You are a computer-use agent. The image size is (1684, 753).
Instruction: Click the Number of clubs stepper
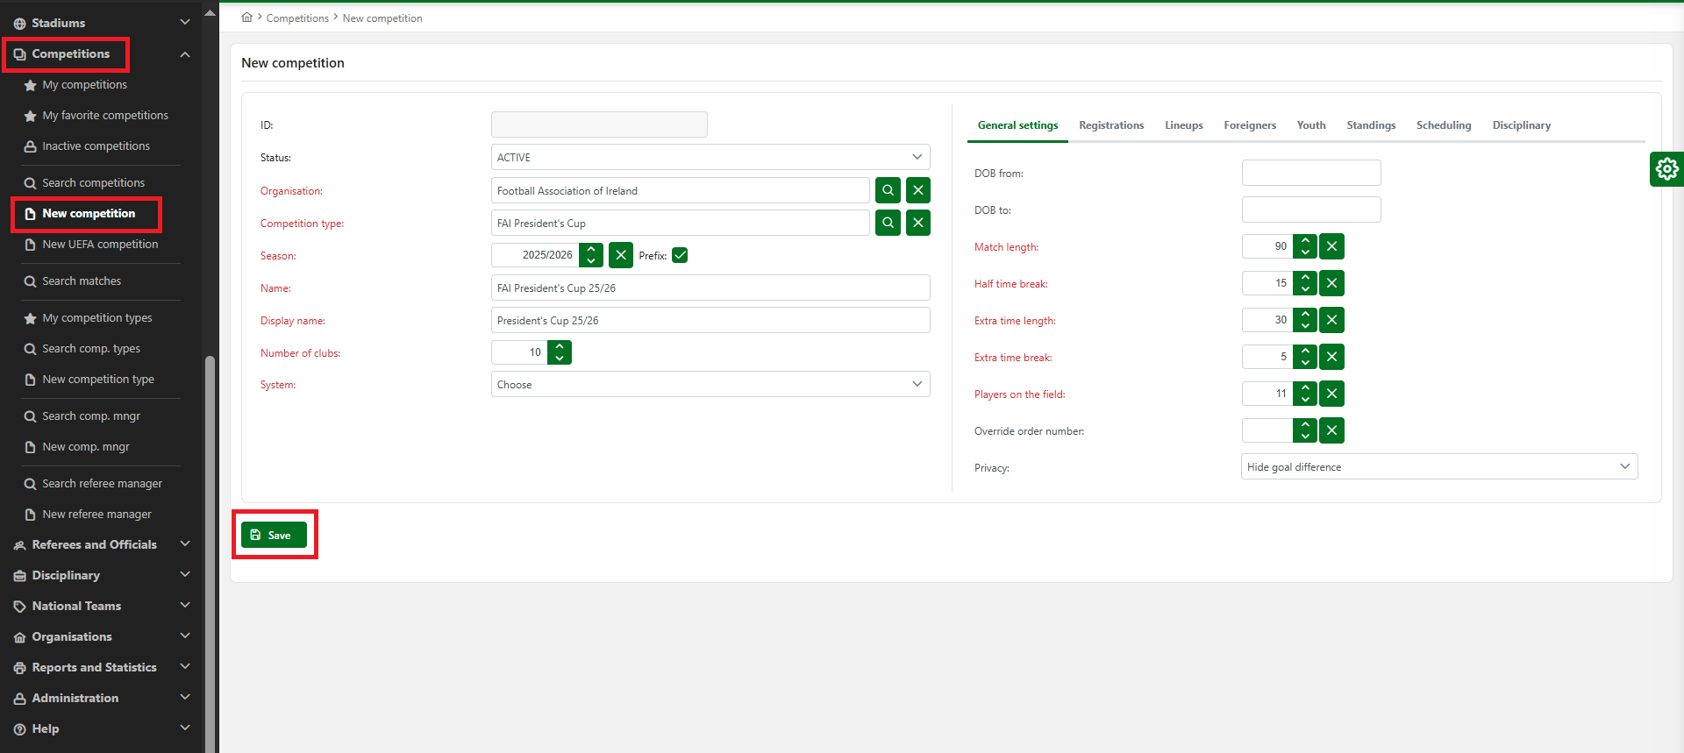point(560,352)
